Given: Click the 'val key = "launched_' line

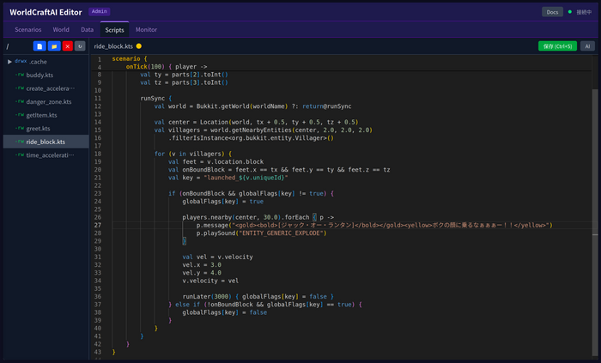Looking at the screenshot, I should click(x=228, y=178).
